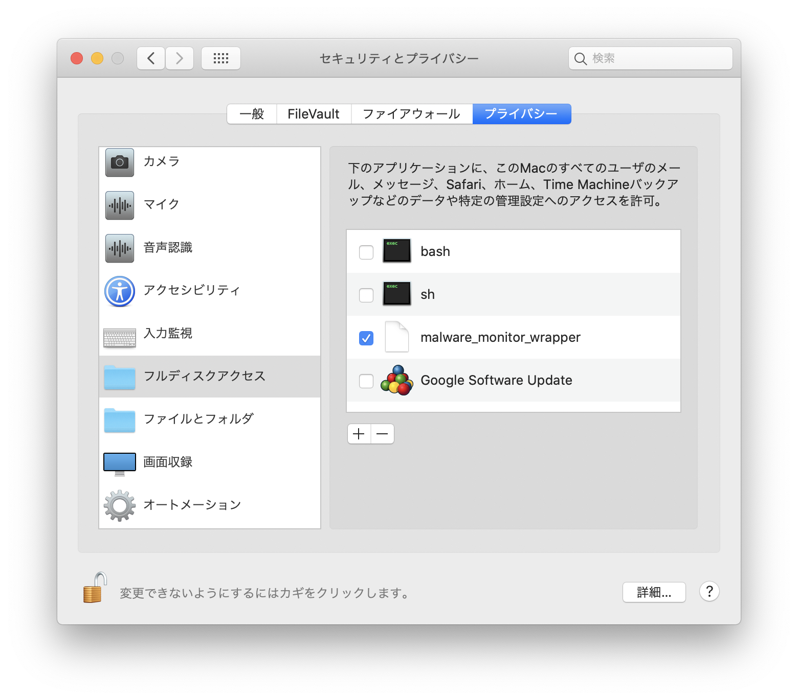Select the 音声認識 label text
798x700 pixels.
click(168, 247)
